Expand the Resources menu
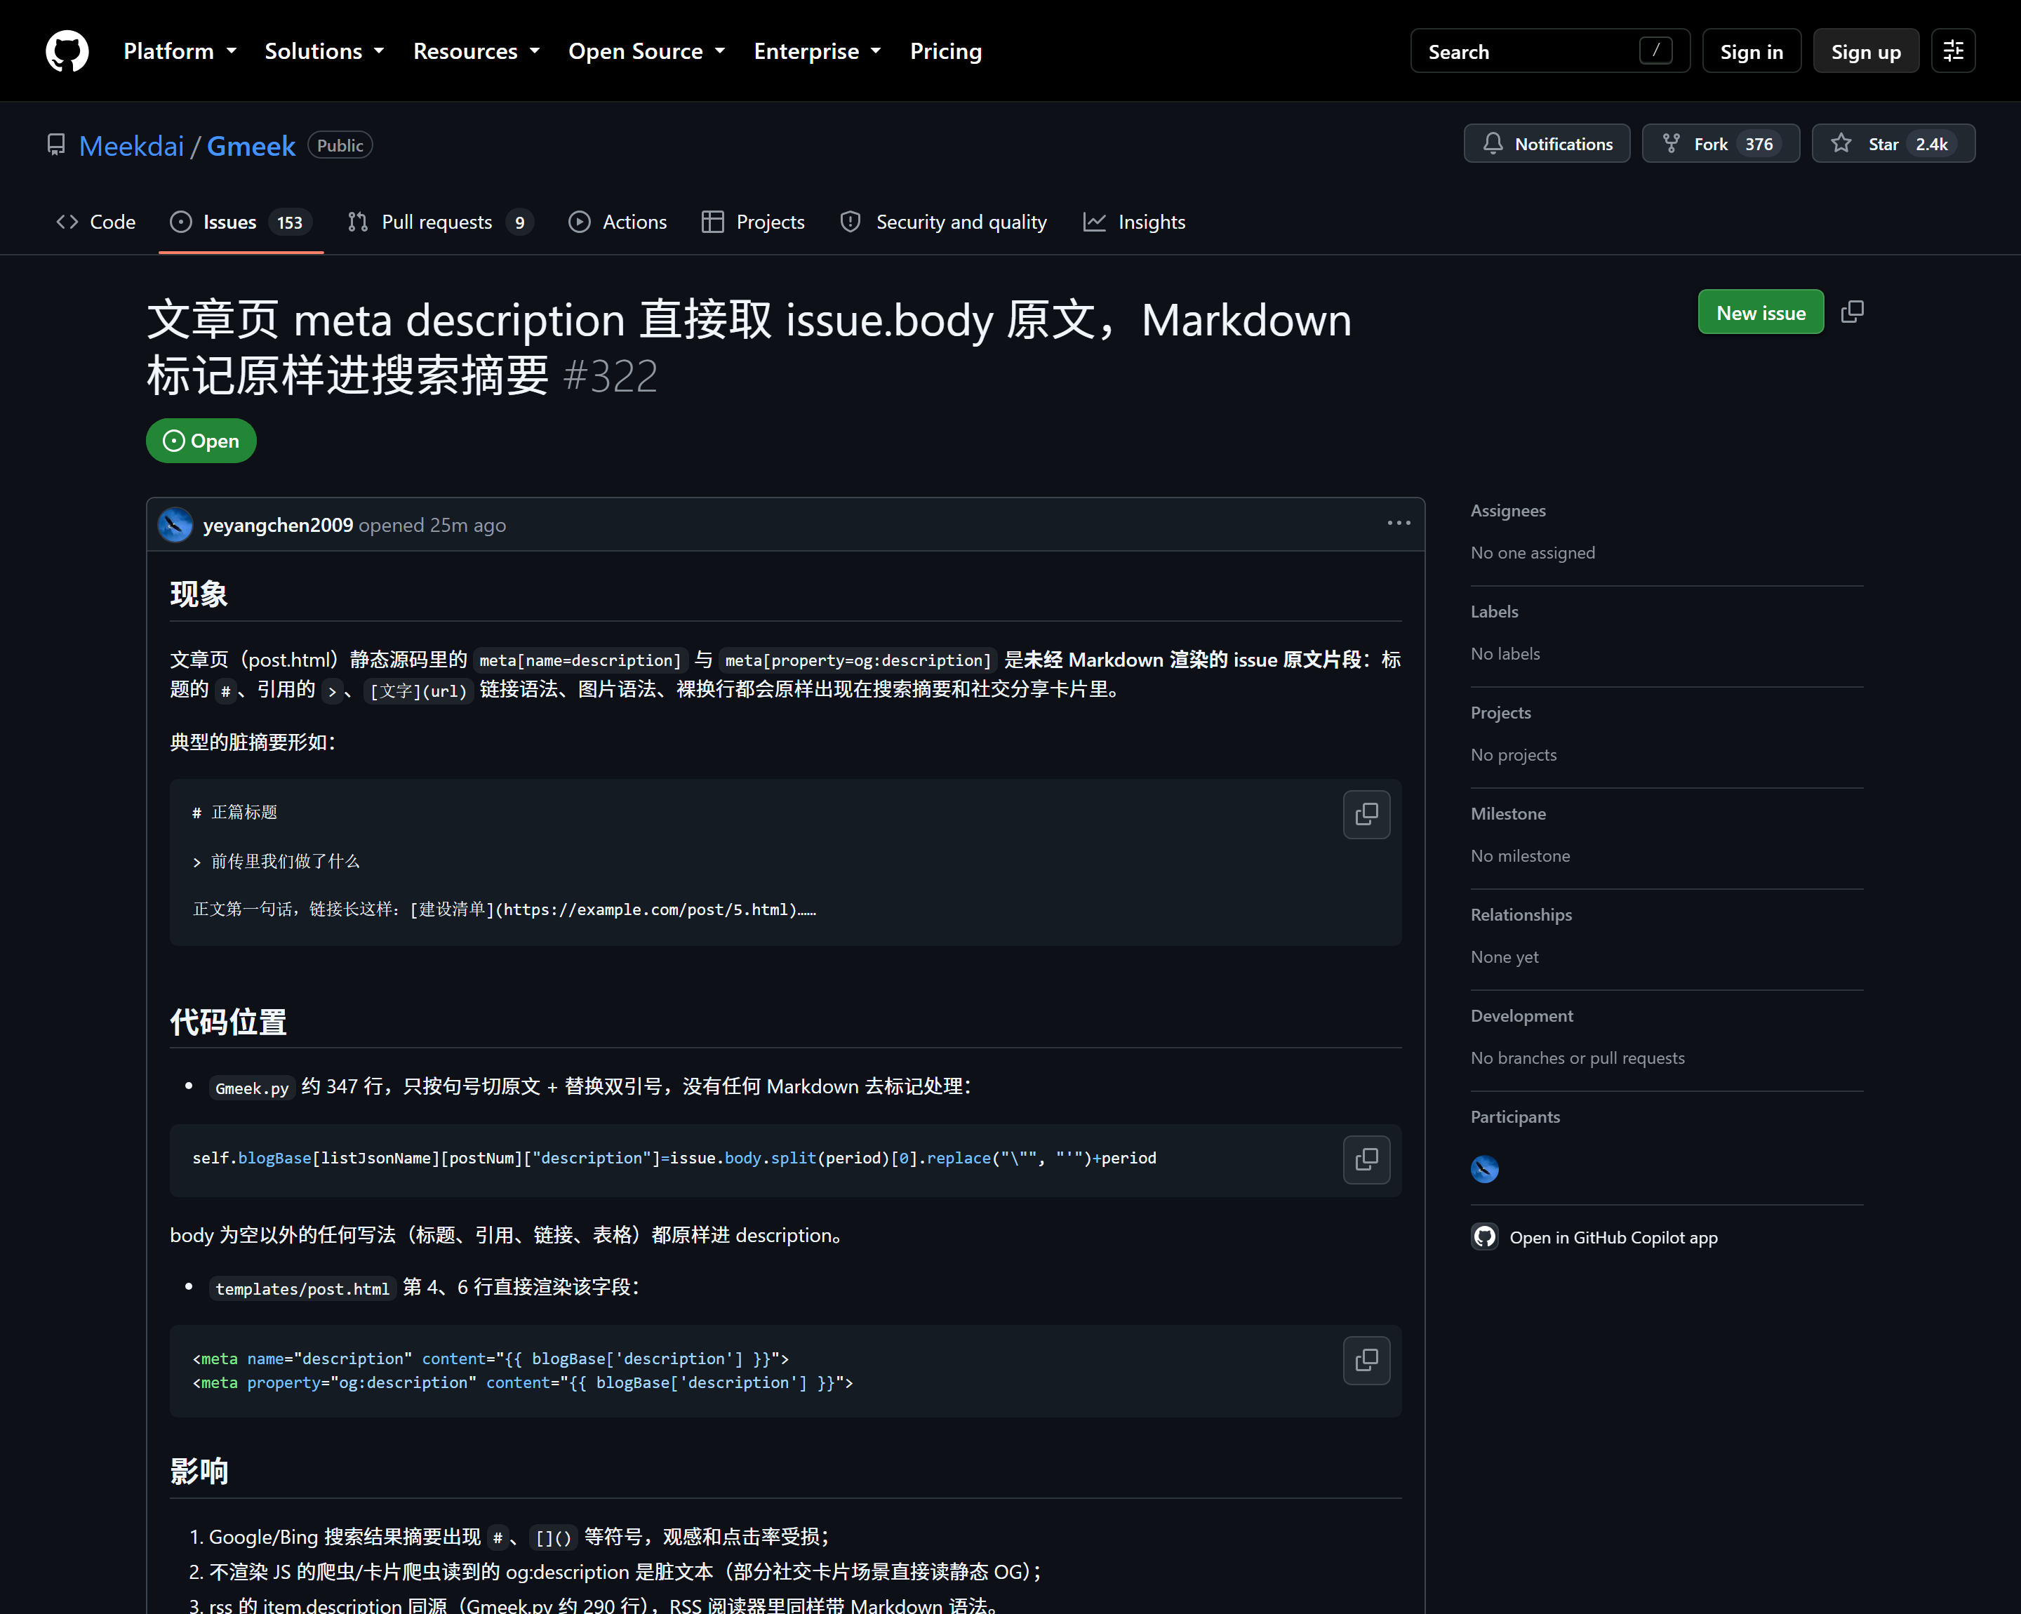The height and width of the screenshot is (1614, 2021). (476, 51)
